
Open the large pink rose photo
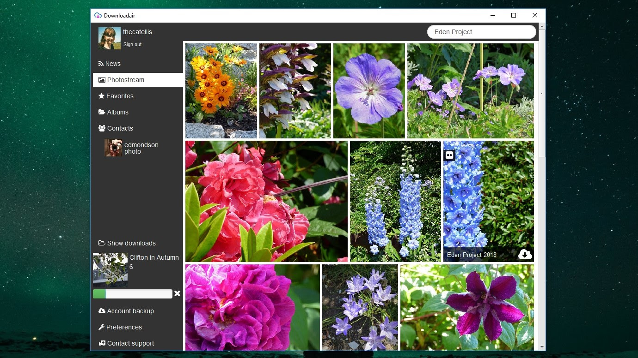(266, 201)
